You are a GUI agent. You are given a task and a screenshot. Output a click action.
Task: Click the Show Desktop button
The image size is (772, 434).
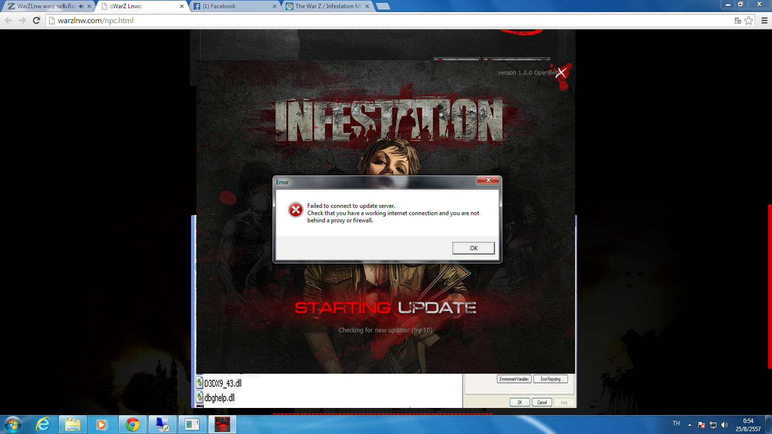point(769,425)
